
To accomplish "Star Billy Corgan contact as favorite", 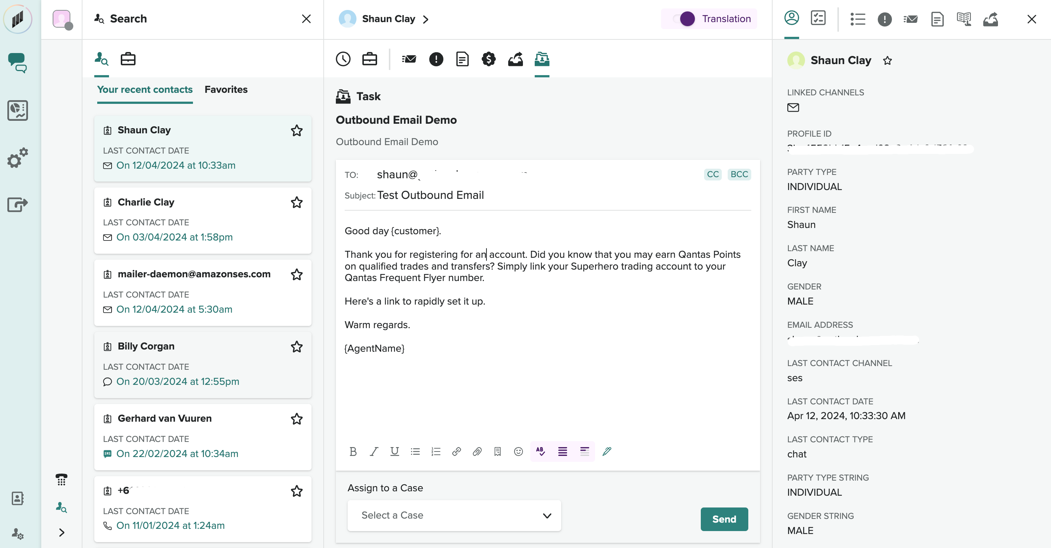I will [296, 347].
